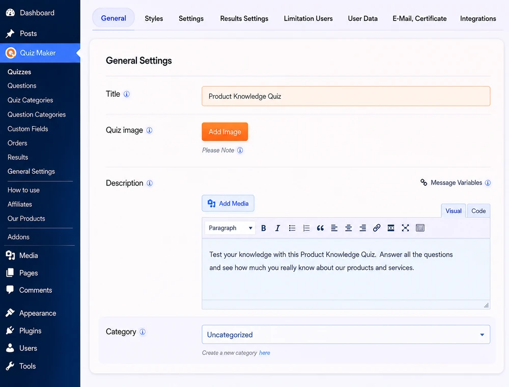Open Addons in the sidebar

18,237
